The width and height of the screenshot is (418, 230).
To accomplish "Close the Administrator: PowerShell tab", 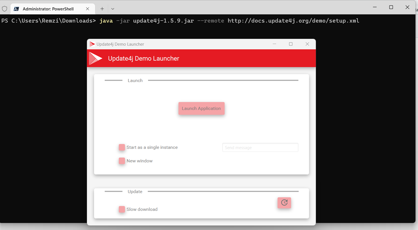I will tap(87, 9).
